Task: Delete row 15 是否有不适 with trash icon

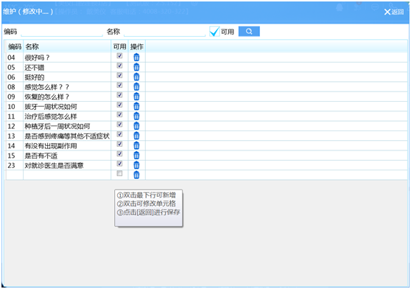Action: pos(136,156)
